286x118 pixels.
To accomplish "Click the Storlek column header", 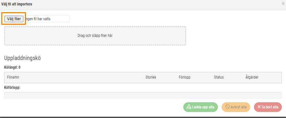I will 151,77.
